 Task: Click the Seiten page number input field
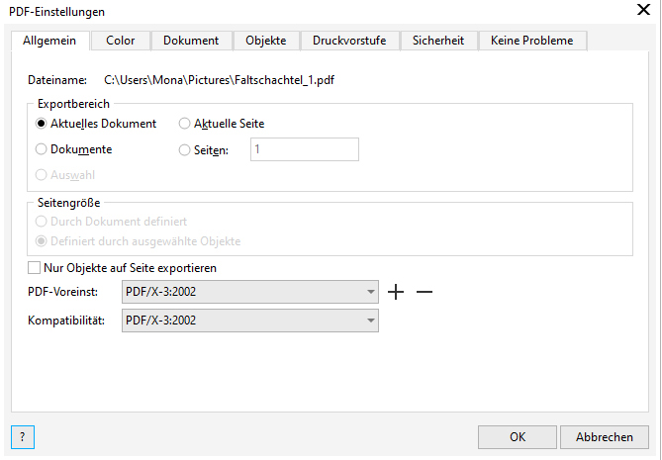pos(303,149)
